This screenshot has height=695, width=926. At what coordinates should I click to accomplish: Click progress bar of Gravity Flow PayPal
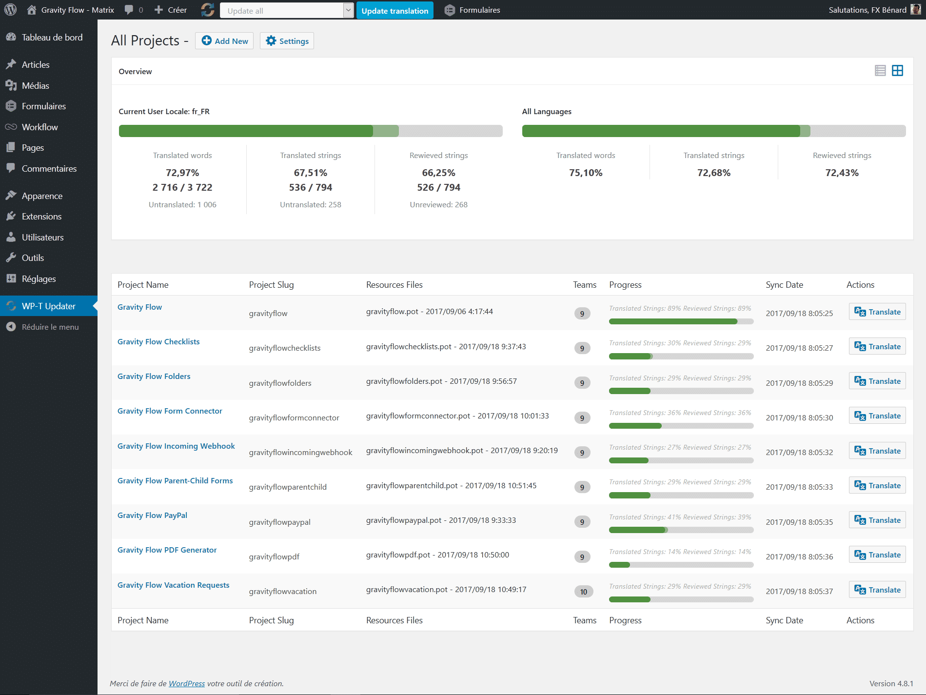681,530
